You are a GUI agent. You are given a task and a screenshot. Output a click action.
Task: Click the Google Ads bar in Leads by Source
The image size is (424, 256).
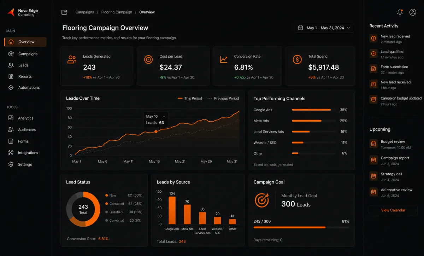click(172, 210)
